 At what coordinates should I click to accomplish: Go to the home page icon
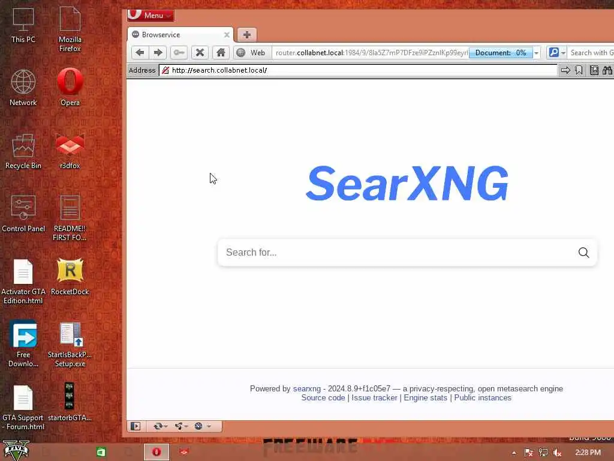click(221, 53)
